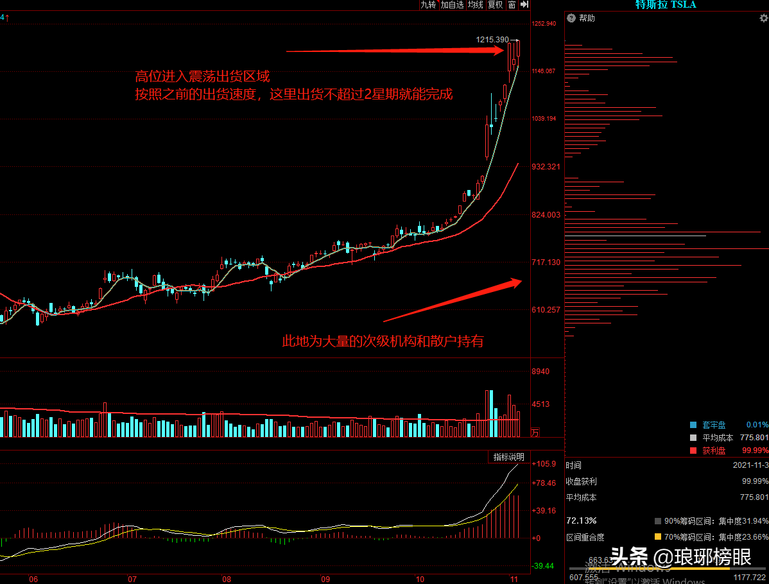769x584 pixels.
Task: Click the 指标说明 indicator description button
Action: (x=508, y=457)
